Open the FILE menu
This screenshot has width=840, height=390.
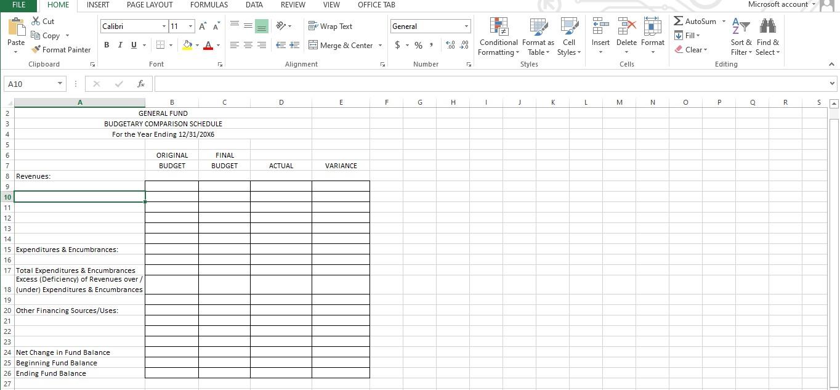(x=18, y=5)
